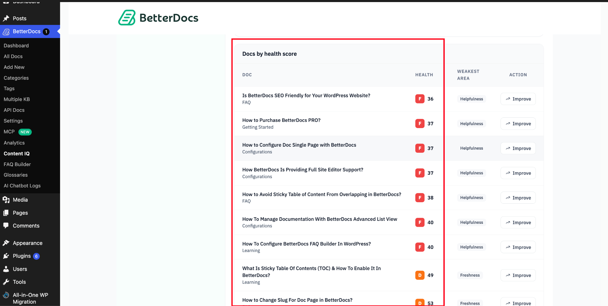Click Helpfulness tag in SEO Friendly row
The width and height of the screenshot is (608, 306).
pyautogui.click(x=471, y=99)
